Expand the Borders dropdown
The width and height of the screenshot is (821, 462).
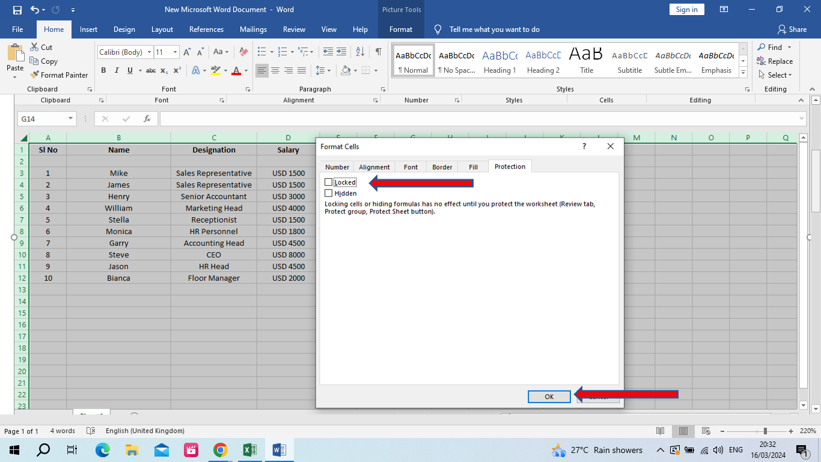click(376, 70)
